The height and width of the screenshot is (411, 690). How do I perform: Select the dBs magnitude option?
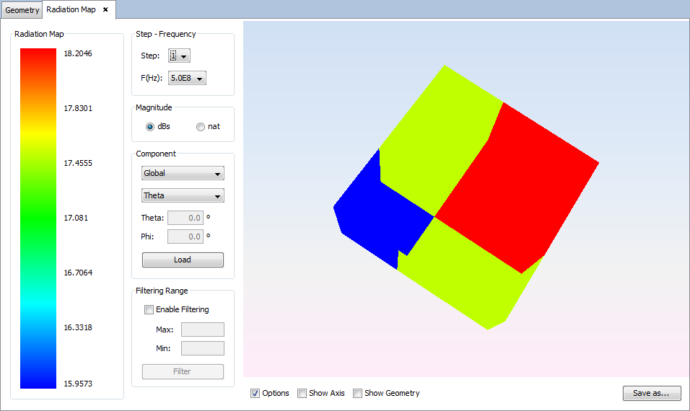(150, 126)
